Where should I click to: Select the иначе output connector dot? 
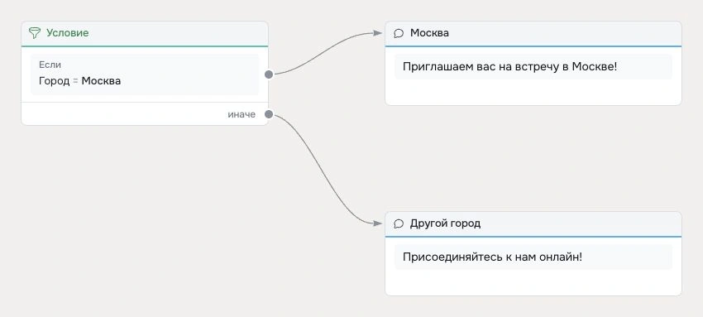(269, 114)
